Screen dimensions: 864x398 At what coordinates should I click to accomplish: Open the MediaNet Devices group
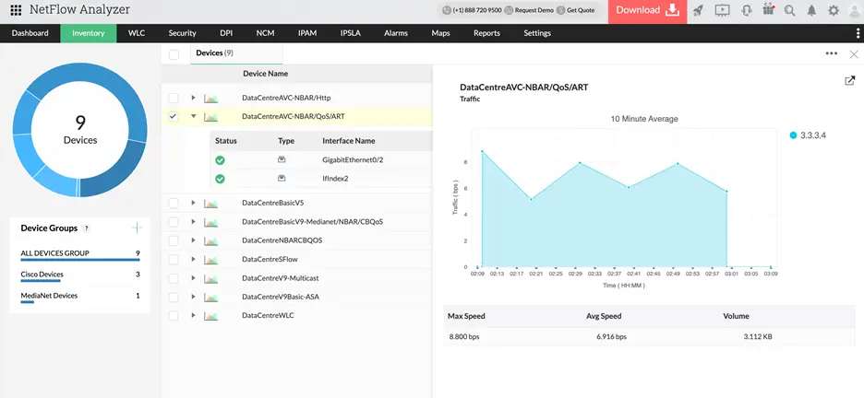(80, 297)
